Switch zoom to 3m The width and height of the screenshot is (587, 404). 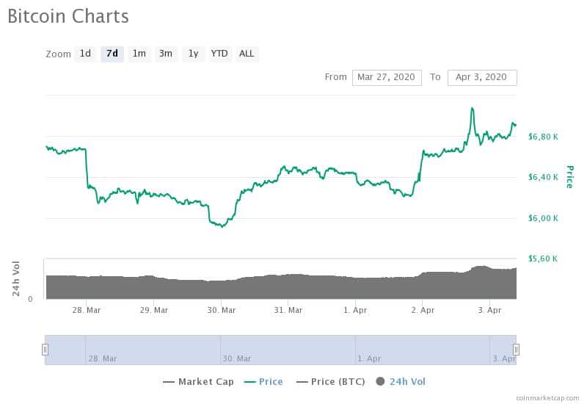pyautogui.click(x=166, y=54)
